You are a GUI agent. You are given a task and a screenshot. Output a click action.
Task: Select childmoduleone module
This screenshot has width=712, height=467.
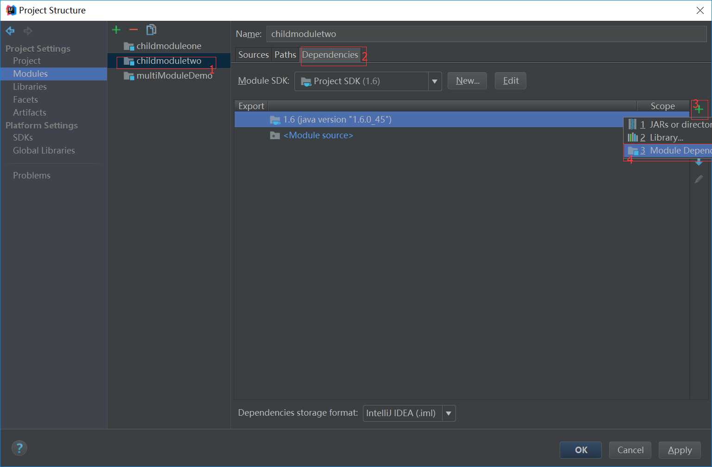169,46
